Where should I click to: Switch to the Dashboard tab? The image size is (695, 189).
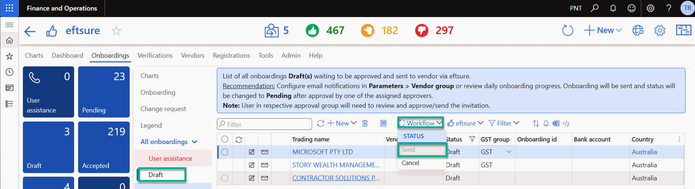pyautogui.click(x=67, y=56)
